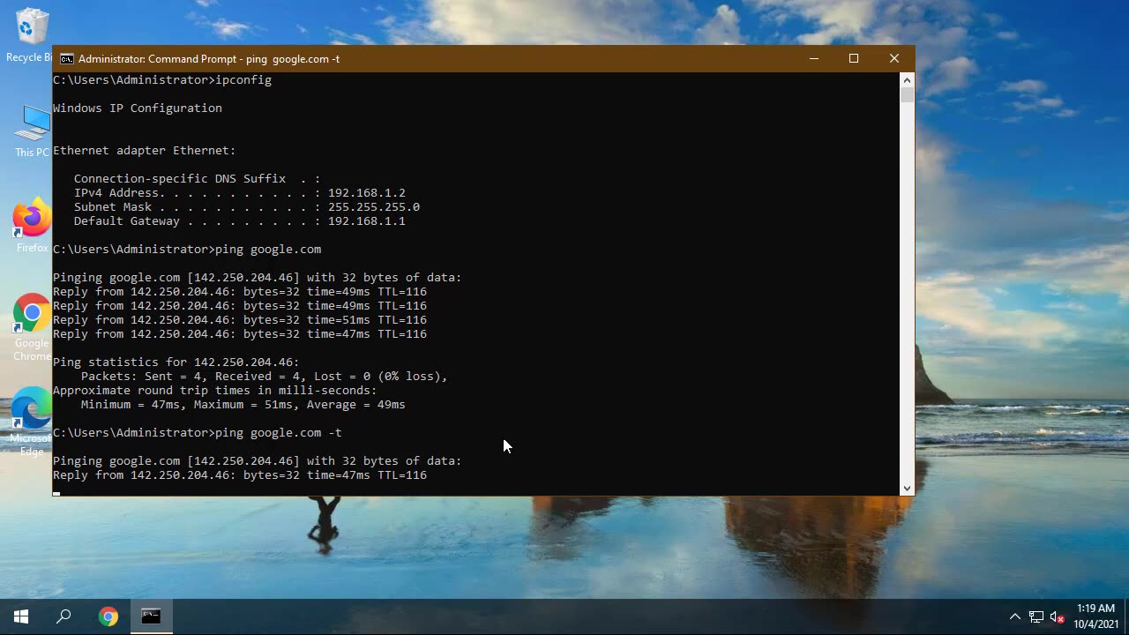Click the IPv4 Address value 192.168.1.2
The image size is (1129, 635).
point(367,193)
